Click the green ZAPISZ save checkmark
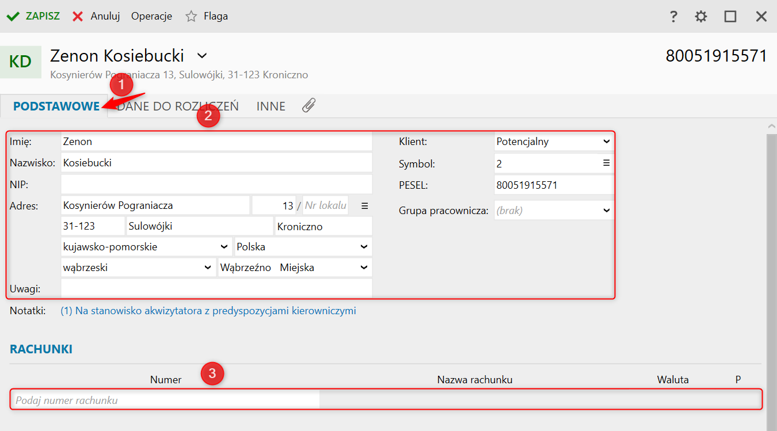 tap(13, 17)
